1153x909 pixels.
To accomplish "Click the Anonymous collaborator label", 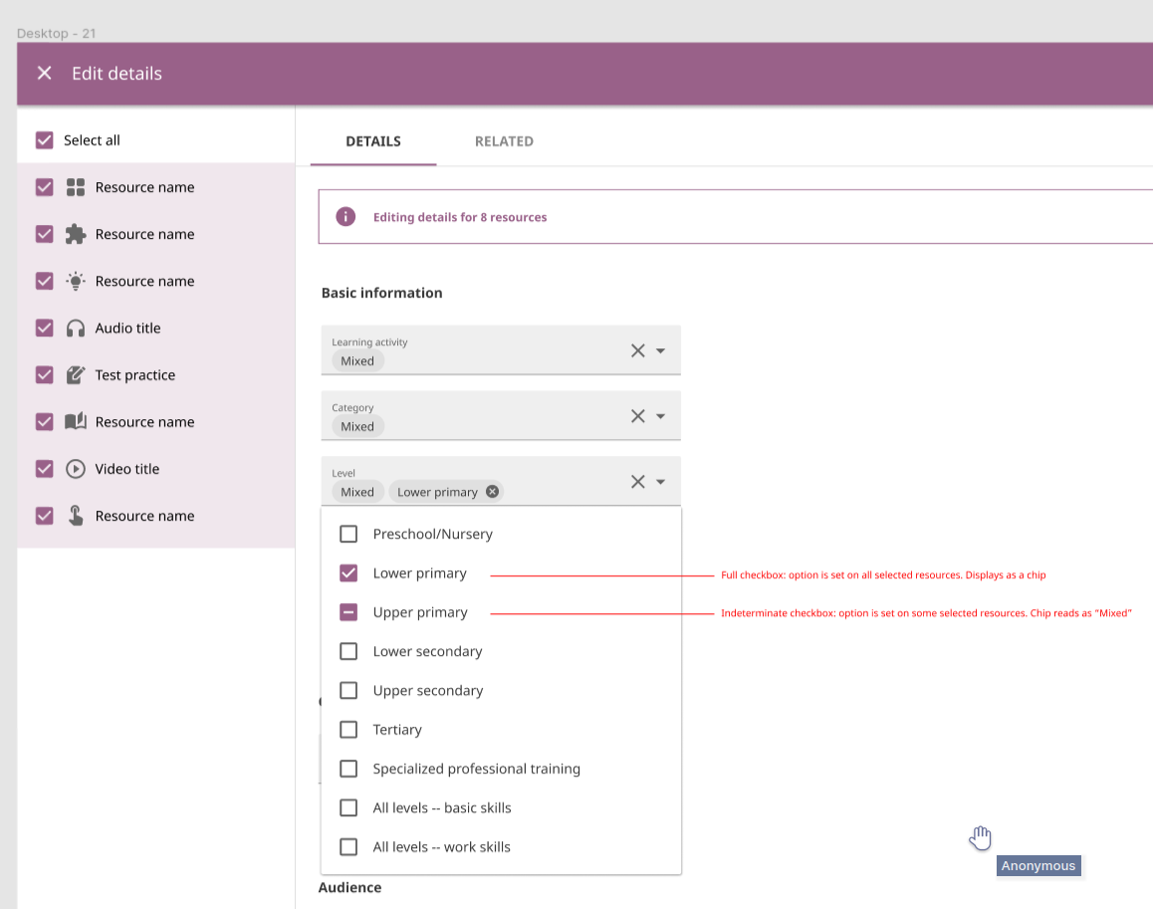I will pos(1038,865).
